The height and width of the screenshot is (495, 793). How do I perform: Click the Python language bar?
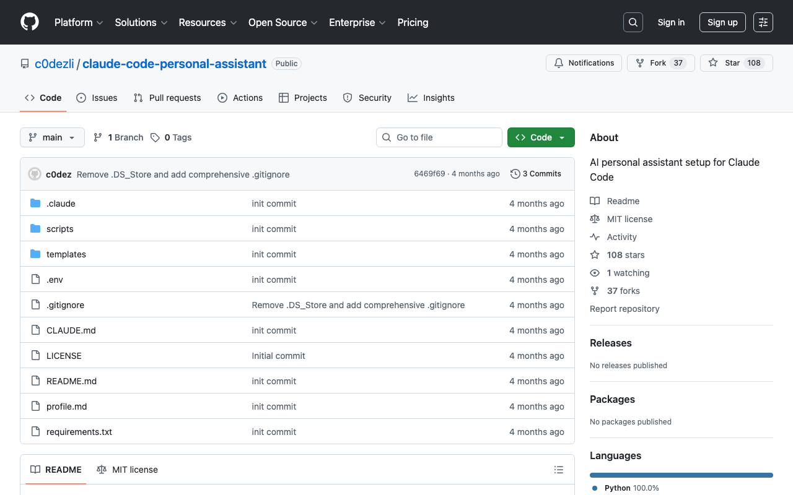[x=681, y=475]
